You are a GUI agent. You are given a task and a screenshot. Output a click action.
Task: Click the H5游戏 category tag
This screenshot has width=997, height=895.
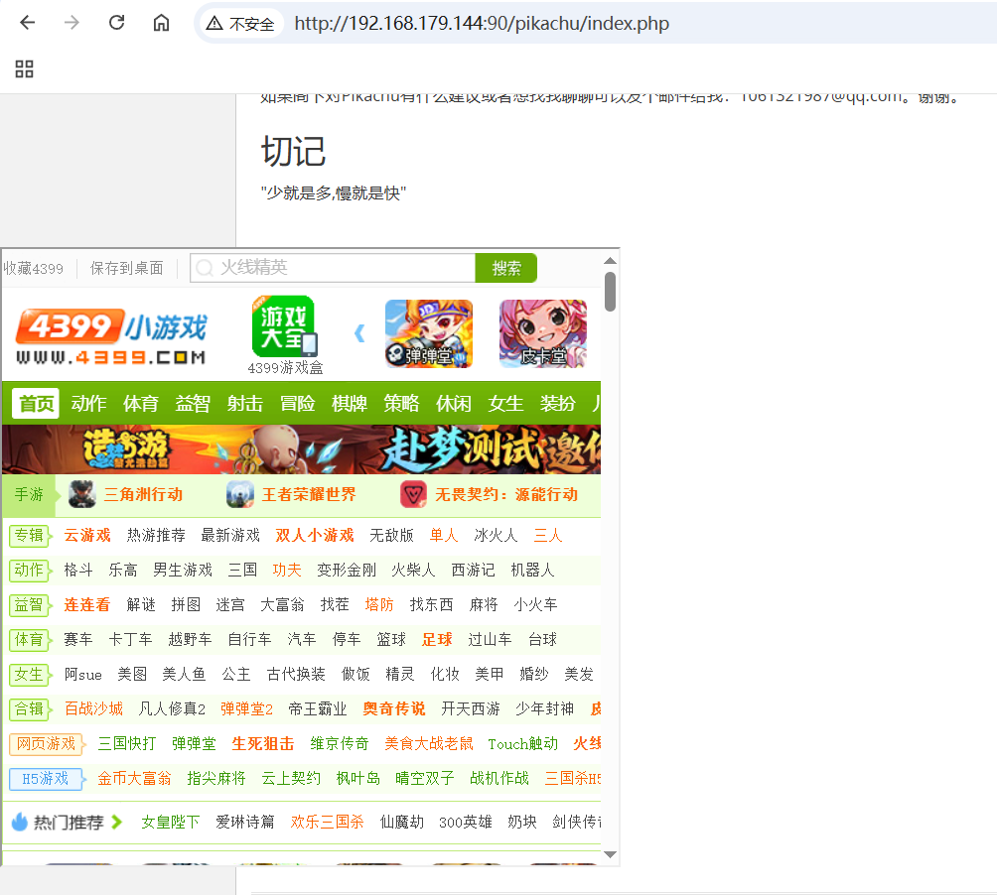pos(47,779)
